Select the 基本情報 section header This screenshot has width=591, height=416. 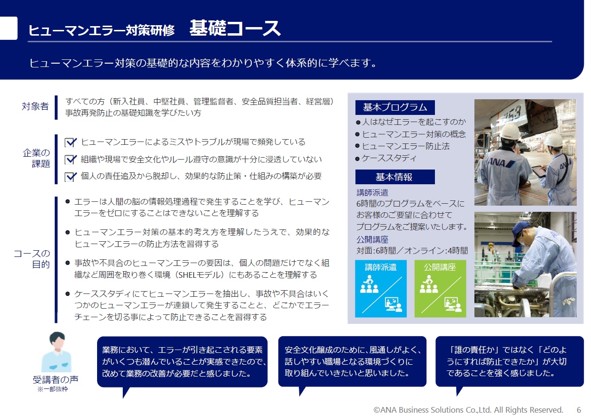pos(394,177)
